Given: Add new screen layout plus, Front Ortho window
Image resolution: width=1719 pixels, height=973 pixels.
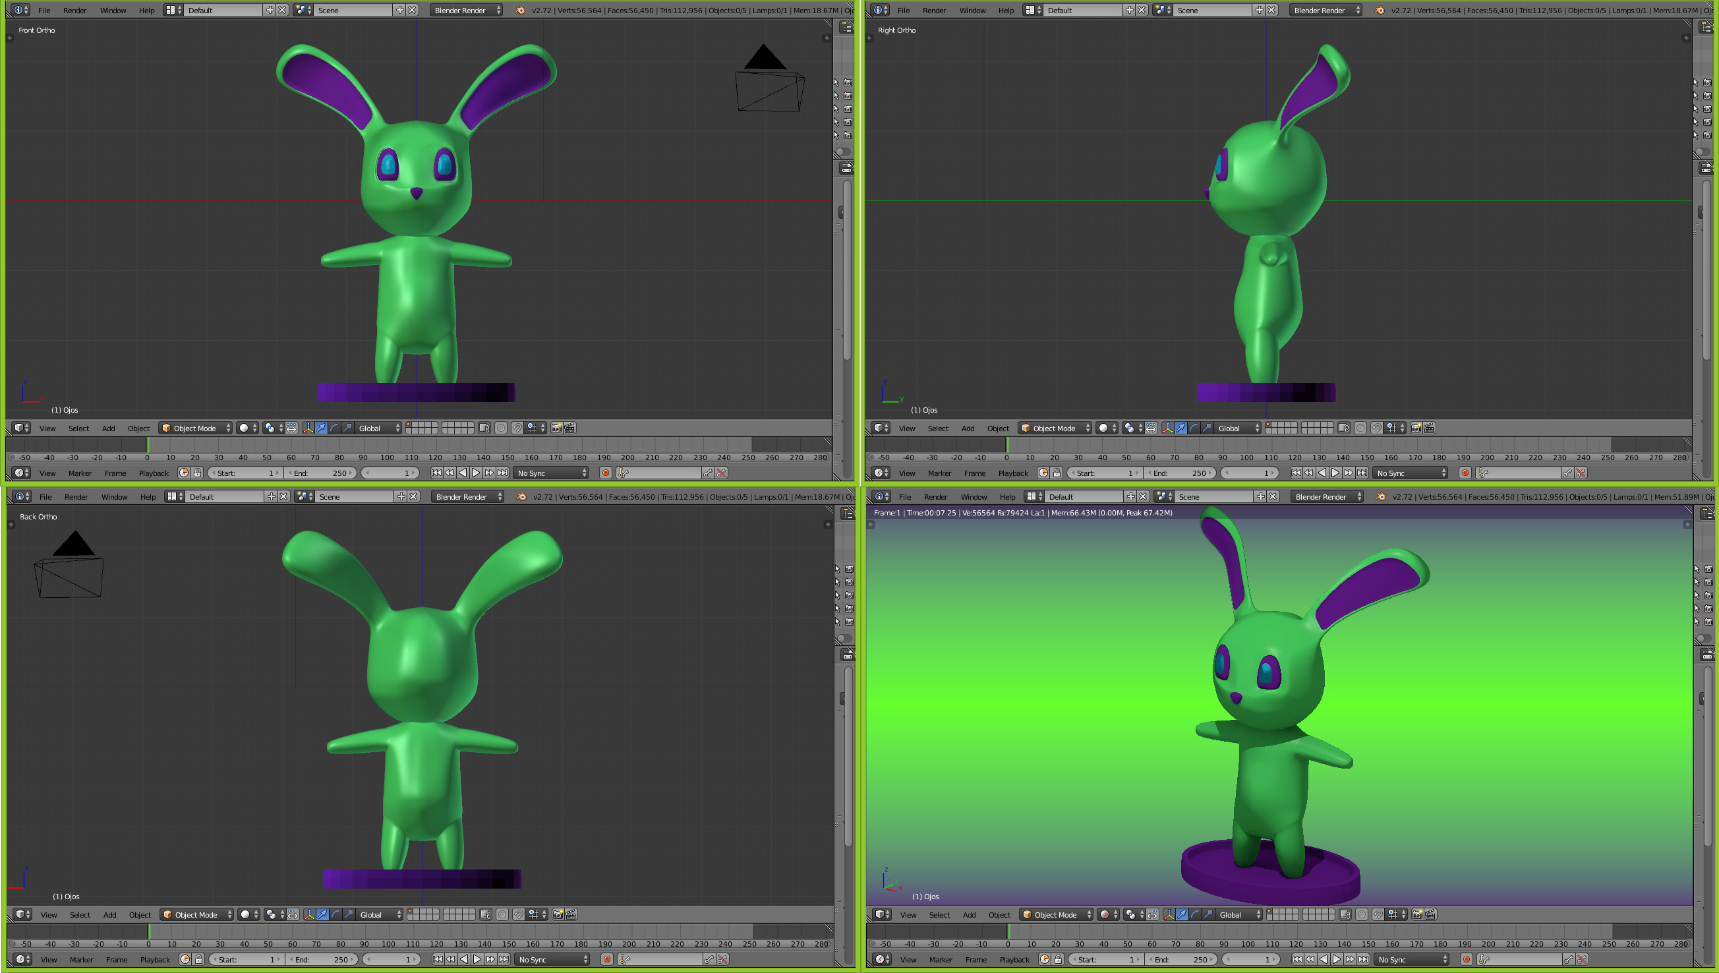Looking at the screenshot, I should pos(270,10).
